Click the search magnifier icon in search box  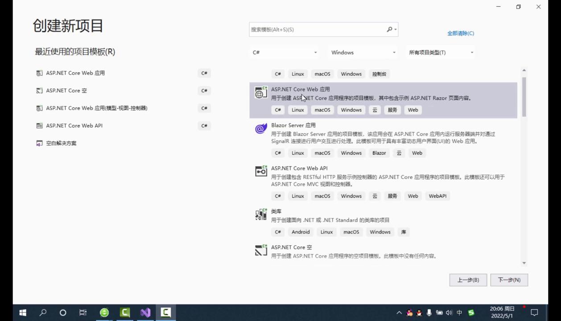coord(389,29)
